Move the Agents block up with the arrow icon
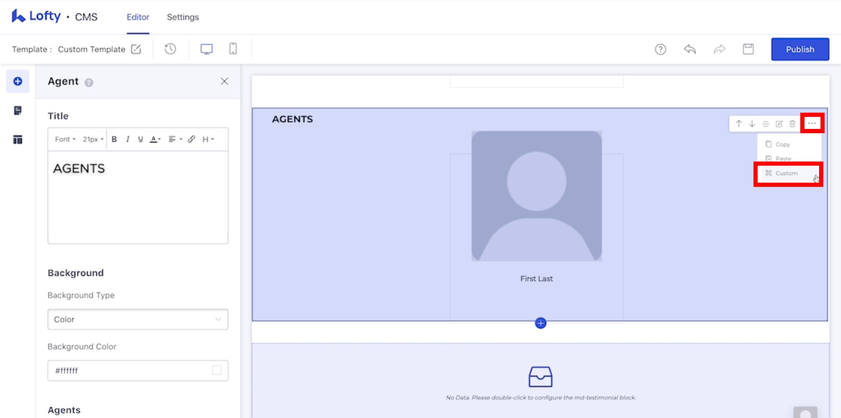The width and height of the screenshot is (841, 418). 739,124
